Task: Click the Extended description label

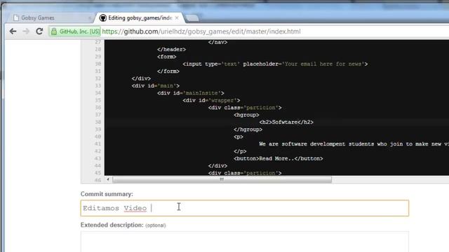Action: (112, 225)
